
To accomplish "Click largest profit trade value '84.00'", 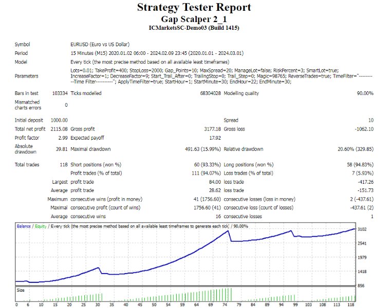I will (x=215, y=182).
